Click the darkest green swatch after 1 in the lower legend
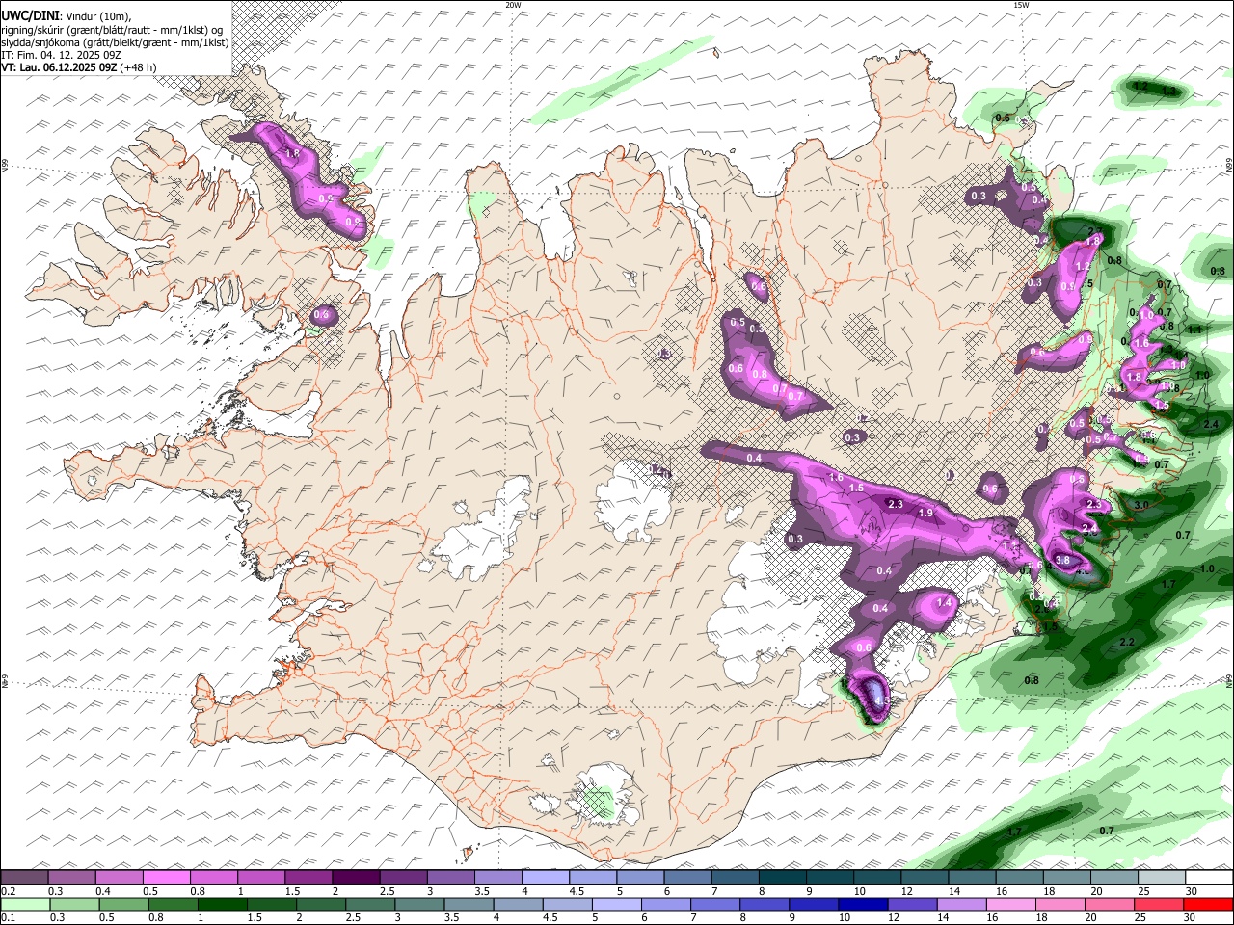 click(x=224, y=904)
